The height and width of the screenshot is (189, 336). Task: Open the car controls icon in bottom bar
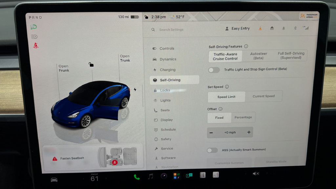click(x=54, y=179)
